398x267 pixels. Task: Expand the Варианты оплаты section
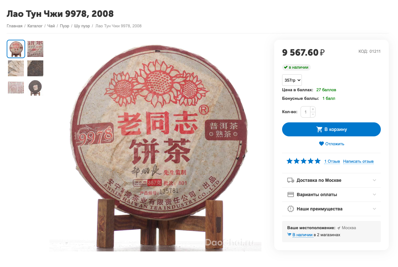tap(331, 195)
